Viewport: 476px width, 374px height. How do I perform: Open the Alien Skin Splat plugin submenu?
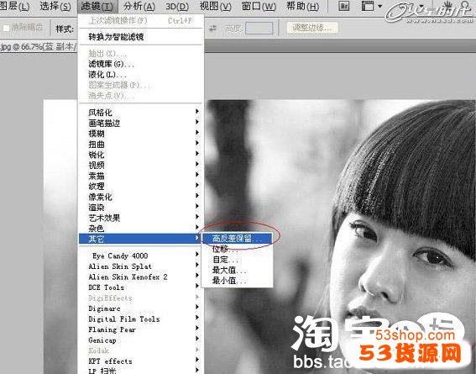click(141, 266)
